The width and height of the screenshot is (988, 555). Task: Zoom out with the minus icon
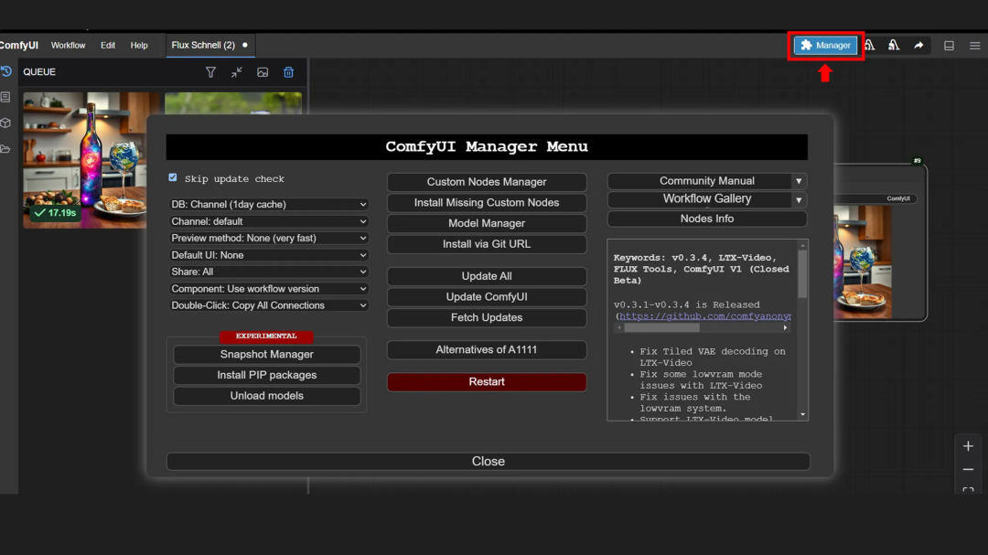[x=969, y=469]
